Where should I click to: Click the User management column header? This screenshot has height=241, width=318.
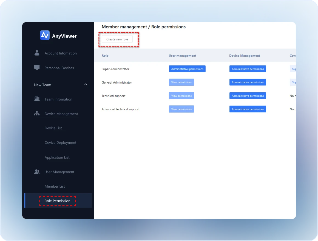coord(182,56)
